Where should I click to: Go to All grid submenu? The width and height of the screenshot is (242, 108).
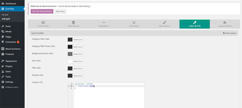coord(5,15)
